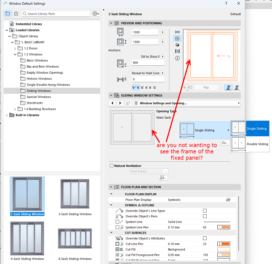Click the sill height 900 field

pyautogui.click(x=148, y=63)
